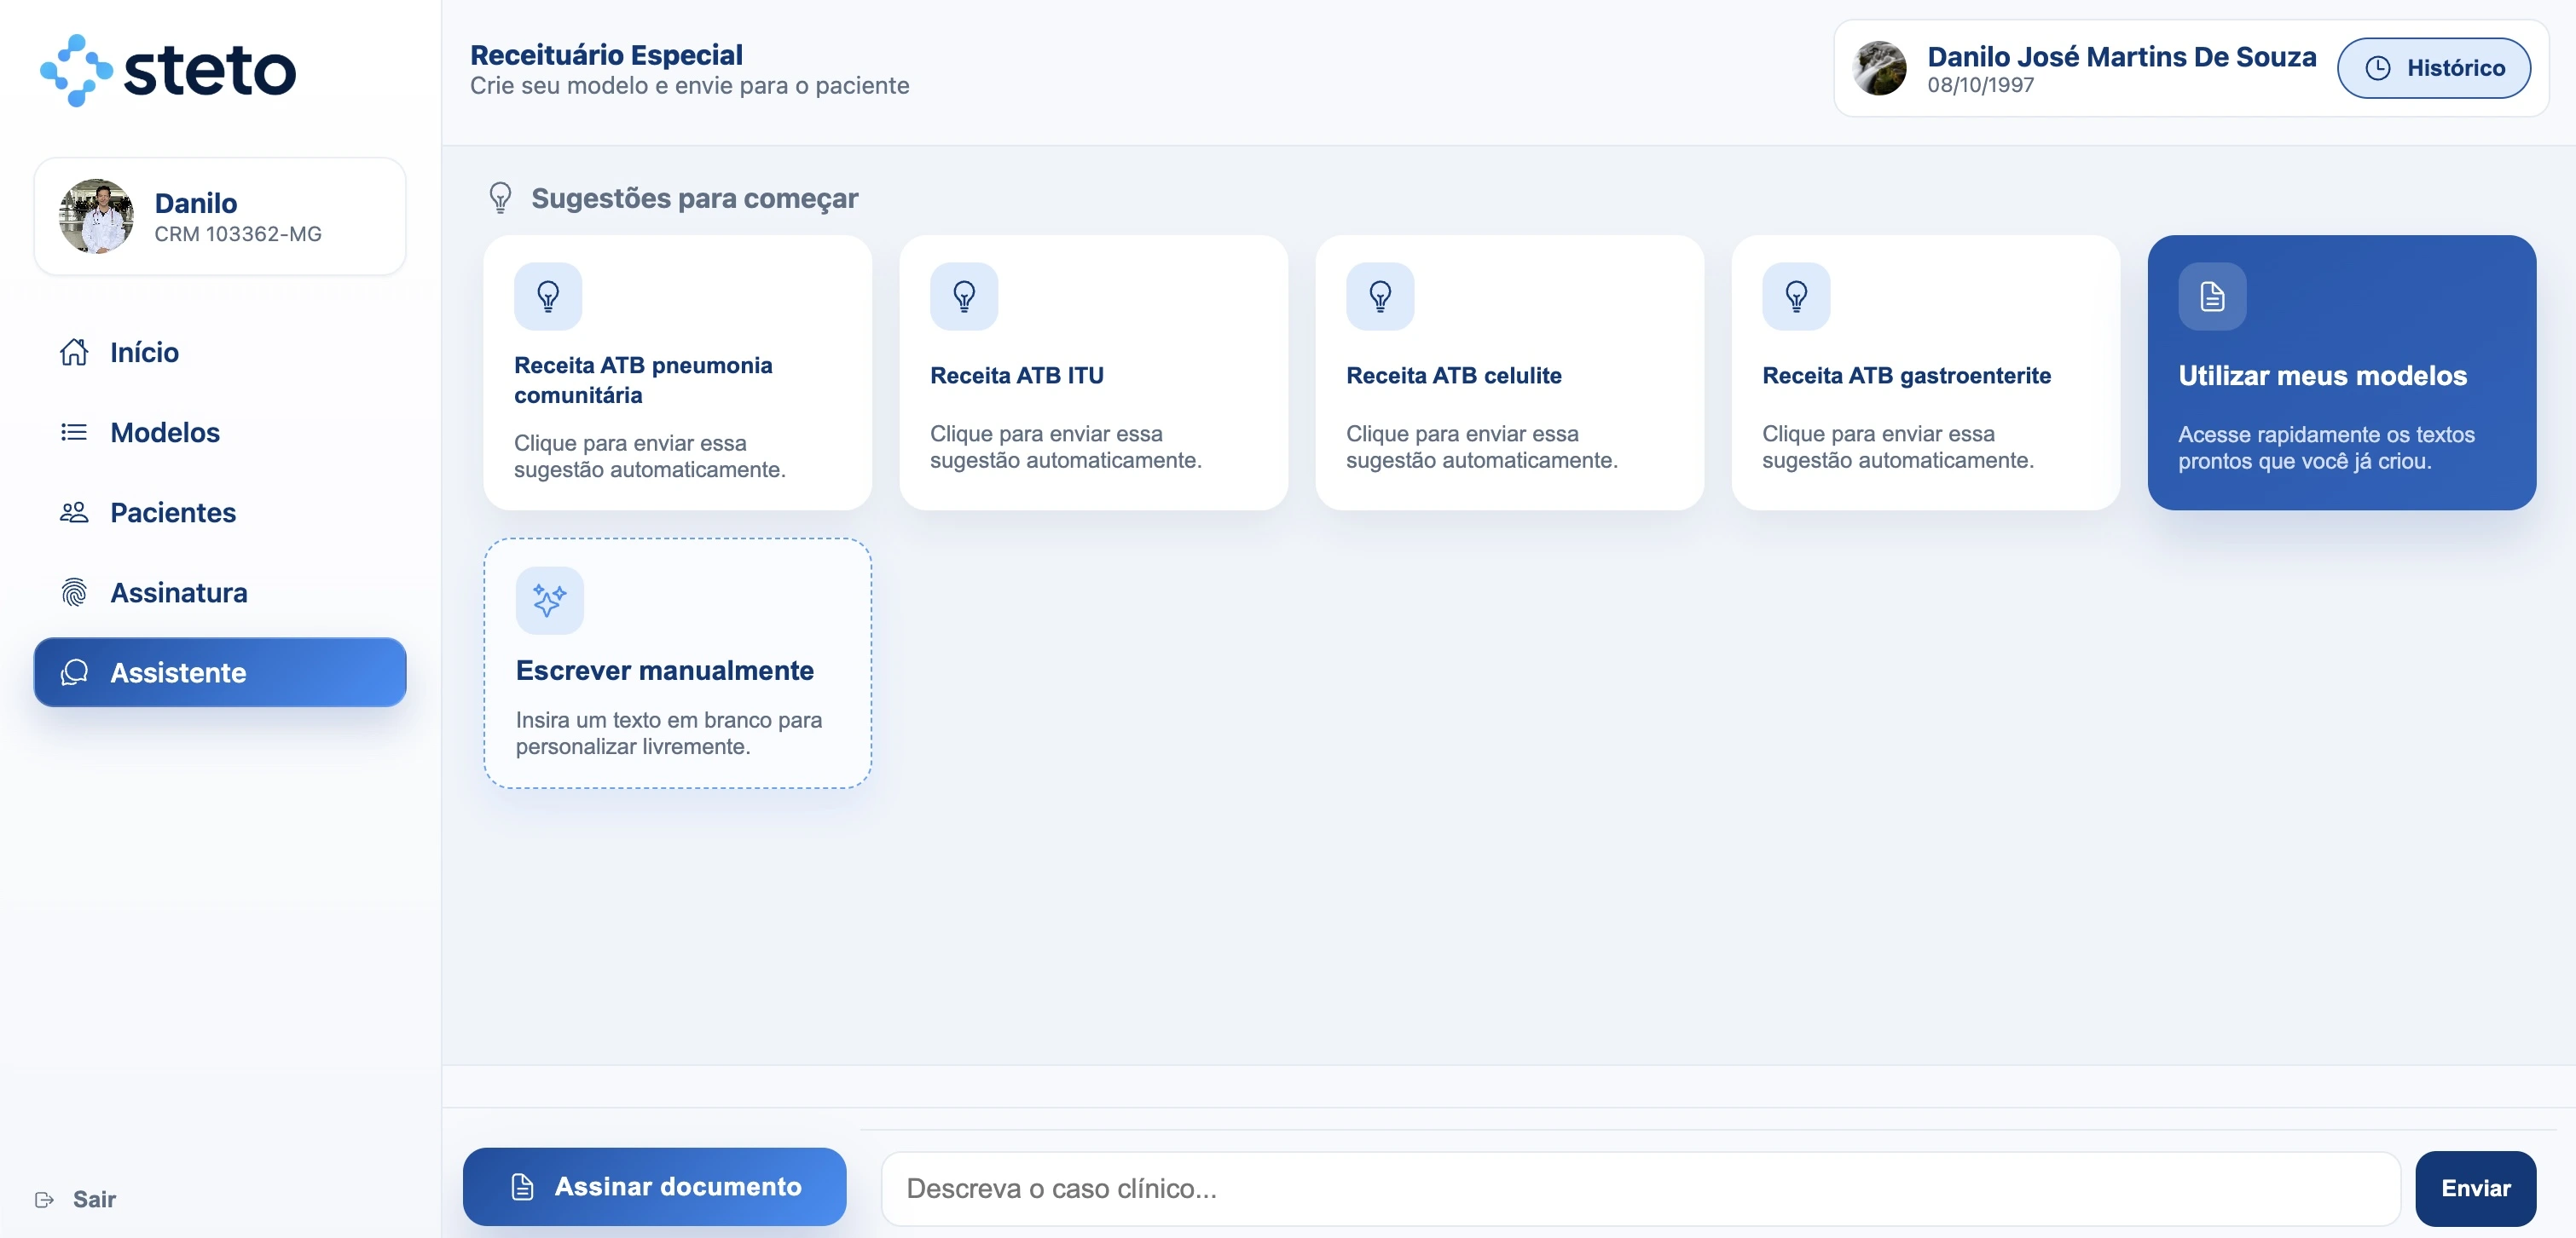Click the lightbulb icon on gastroenterite card

(1796, 296)
